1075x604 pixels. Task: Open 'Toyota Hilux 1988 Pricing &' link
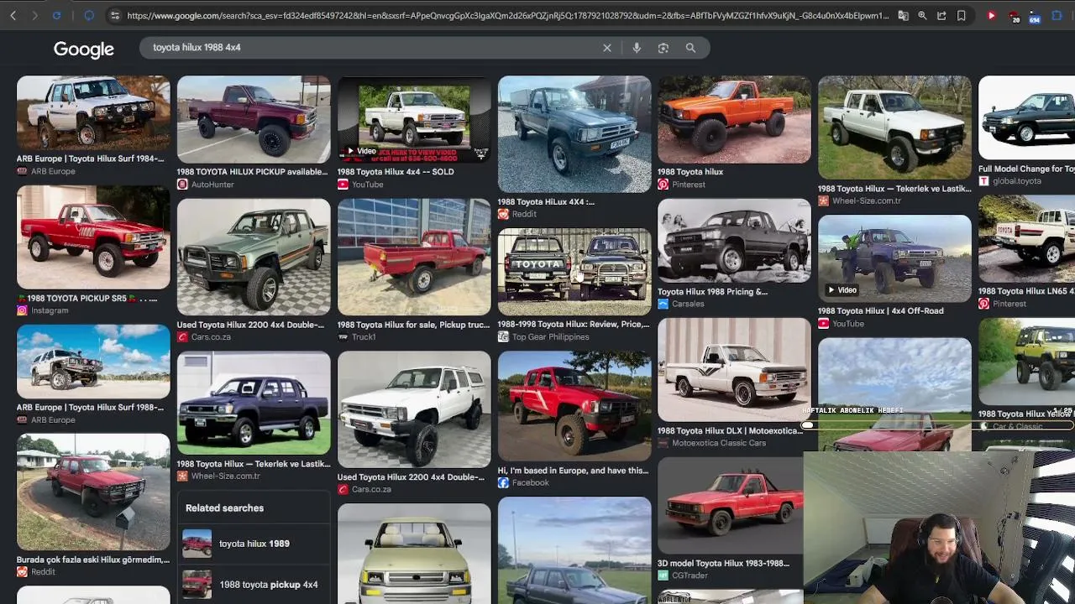pos(712,292)
